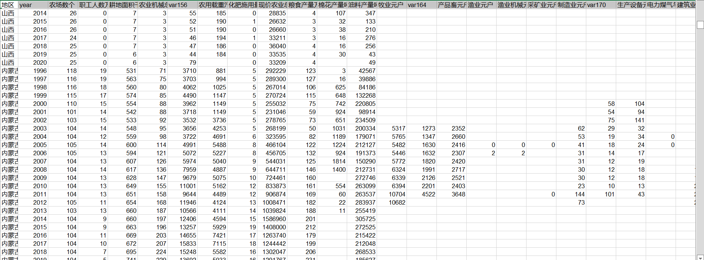
Task: Click the cell showing 347
Action: (x=362, y=13)
